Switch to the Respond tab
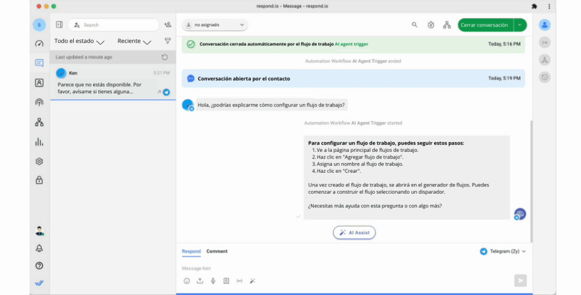 pyautogui.click(x=191, y=251)
